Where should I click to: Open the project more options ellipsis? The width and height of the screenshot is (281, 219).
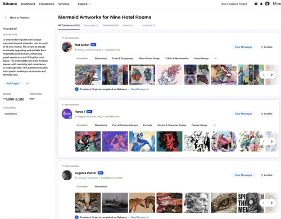(x=28, y=84)
